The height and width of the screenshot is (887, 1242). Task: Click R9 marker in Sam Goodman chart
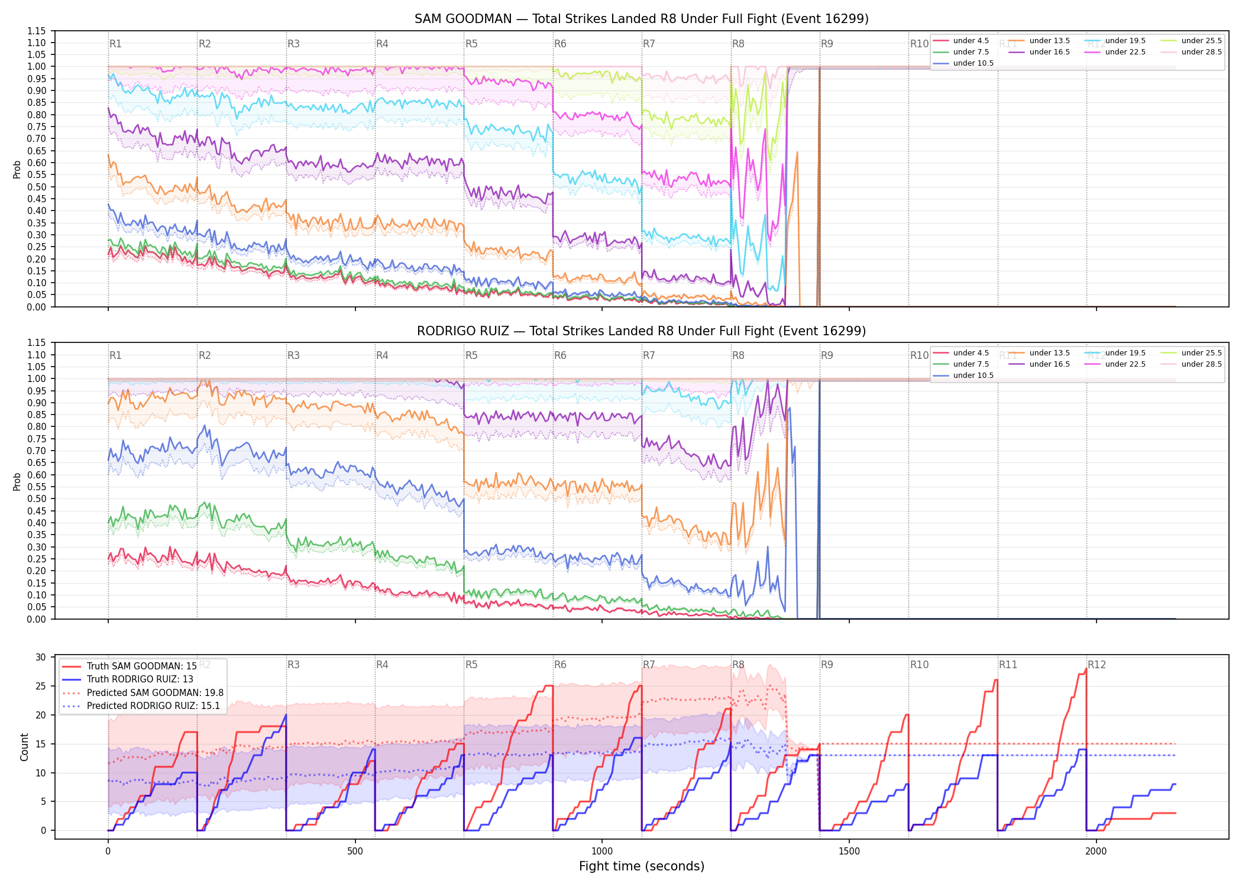[827, 44]
